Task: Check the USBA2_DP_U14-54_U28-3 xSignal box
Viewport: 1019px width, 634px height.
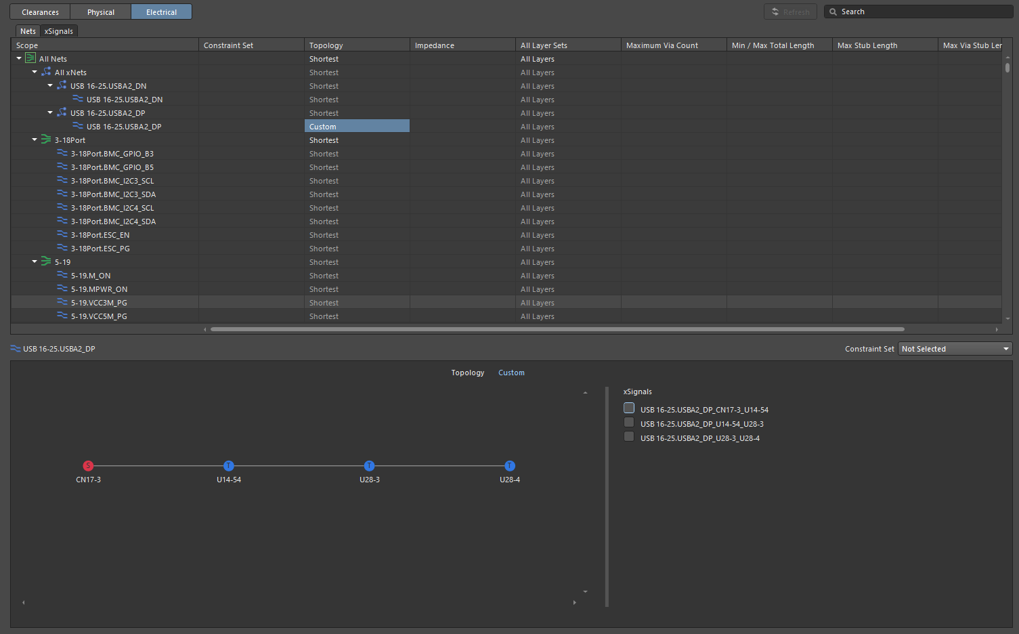Action: click(629, 423)
